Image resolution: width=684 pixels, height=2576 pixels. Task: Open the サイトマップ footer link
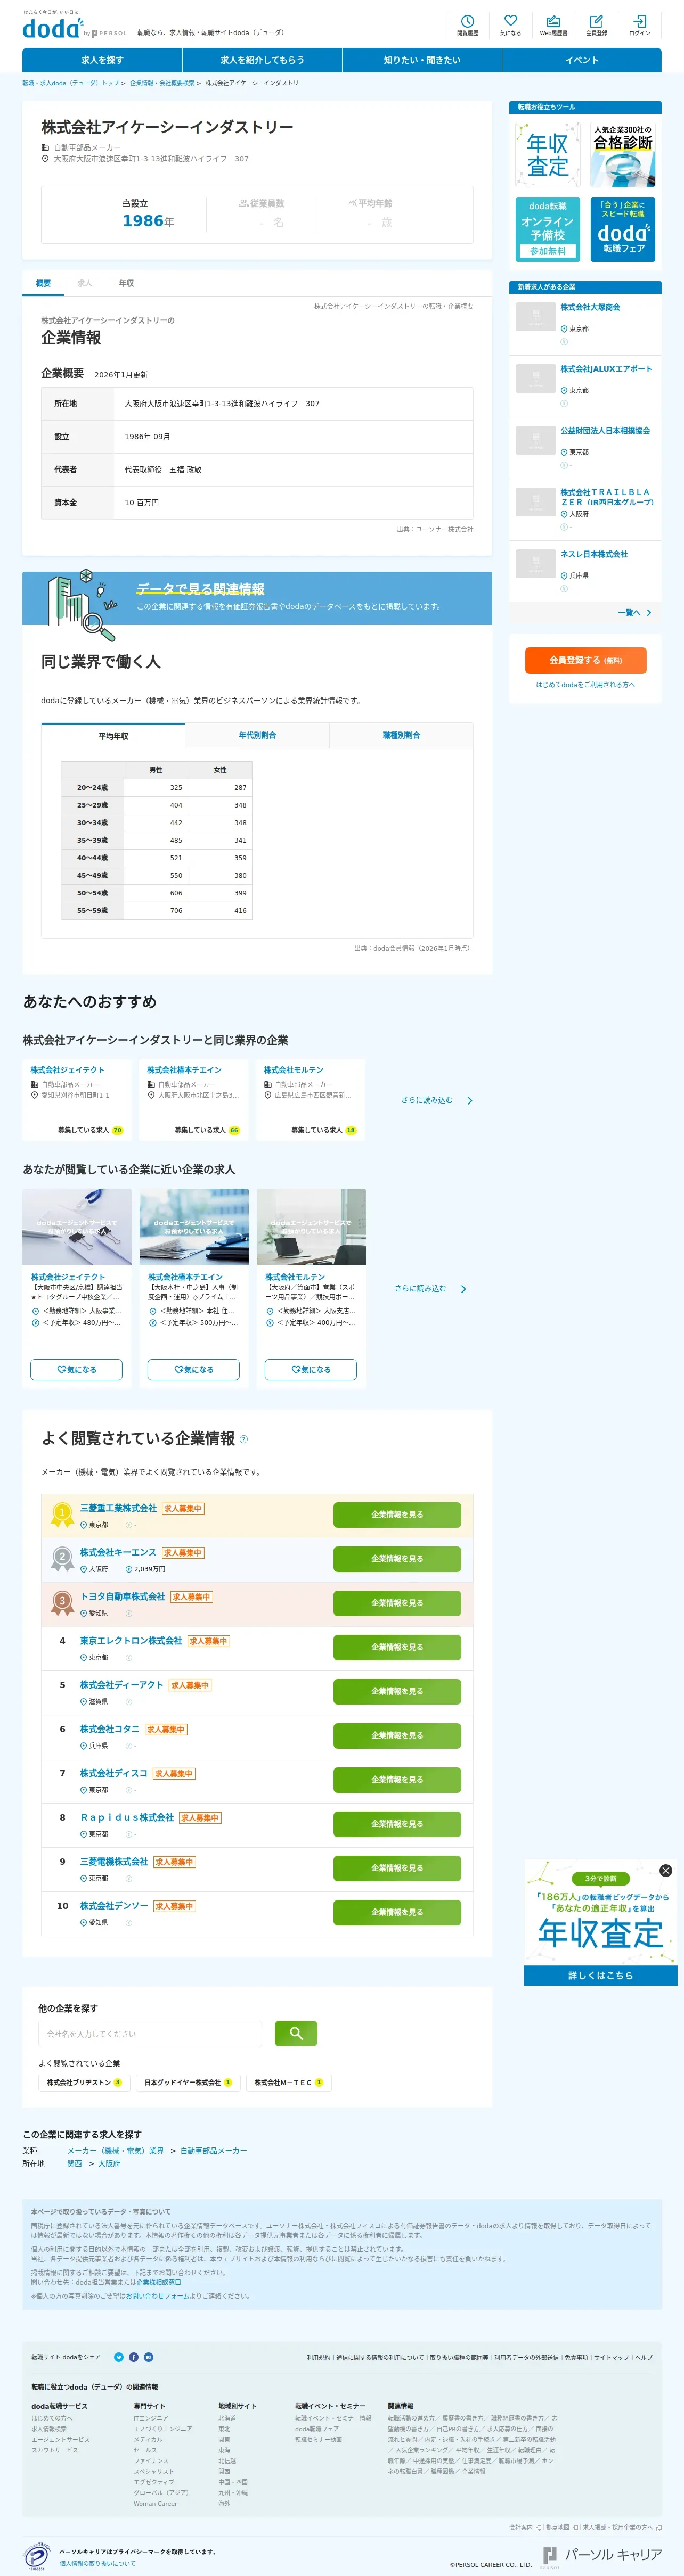tap(611, 2357)
